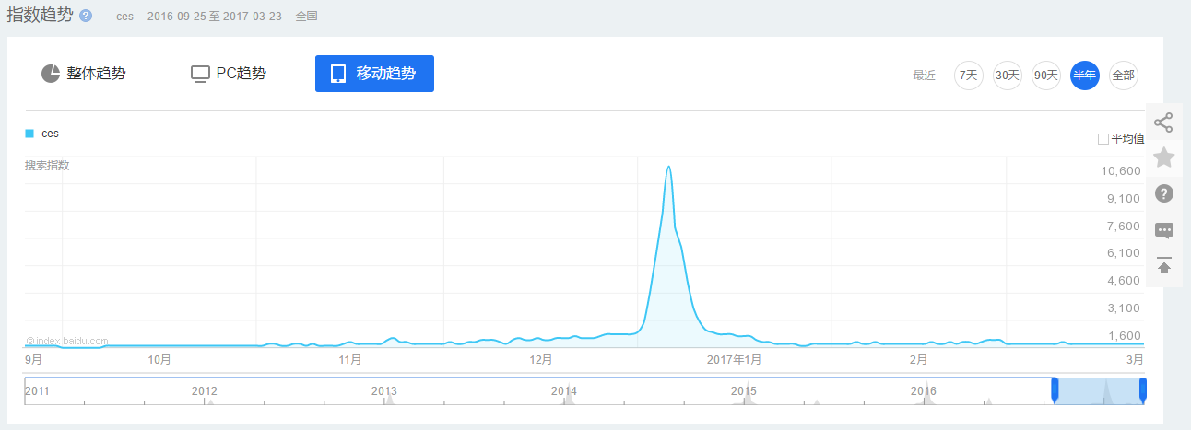Switch to 整体趋势 tab
This screenshot has width=1191, height=430.
pos(84,74)
